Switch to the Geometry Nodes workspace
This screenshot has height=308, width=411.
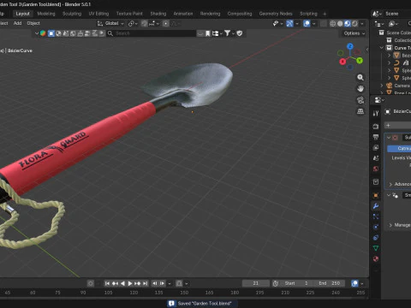click(x=276, y=14)
